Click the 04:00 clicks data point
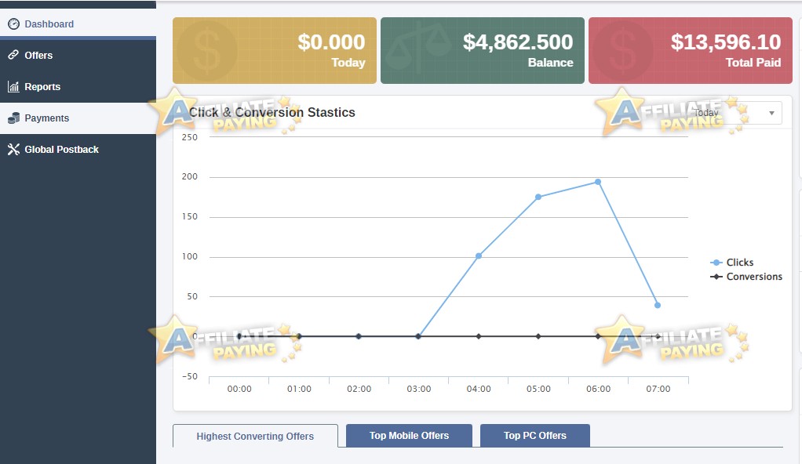 coord(479,256)
